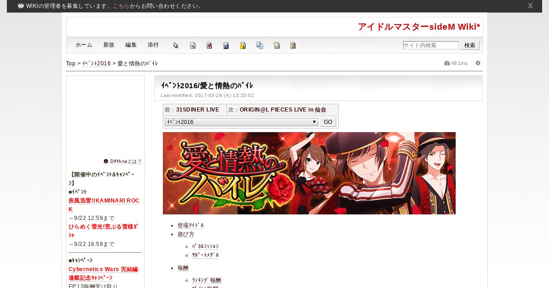This screenshot has width=549, height=288.
Task: Dismiss the admin recruitment banner with X
Action: pos(530,6)
